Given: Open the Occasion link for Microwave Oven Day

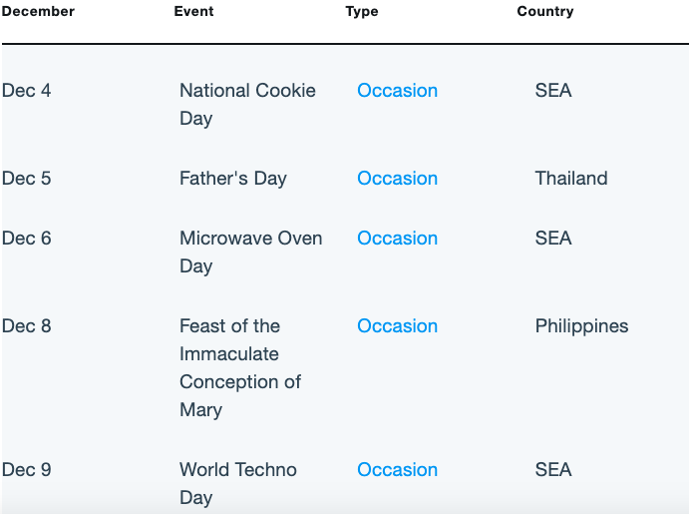Looking at the screenshot, I should 397,239.
